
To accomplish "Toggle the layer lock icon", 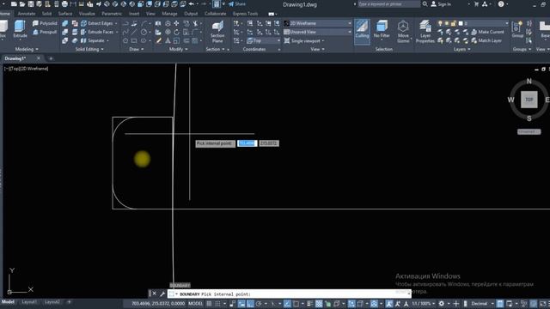I will point(453,23).
